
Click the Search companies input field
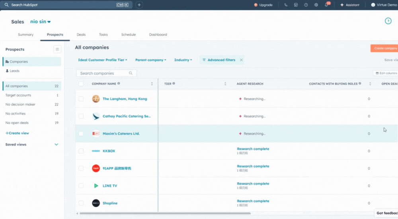[103, 73]
